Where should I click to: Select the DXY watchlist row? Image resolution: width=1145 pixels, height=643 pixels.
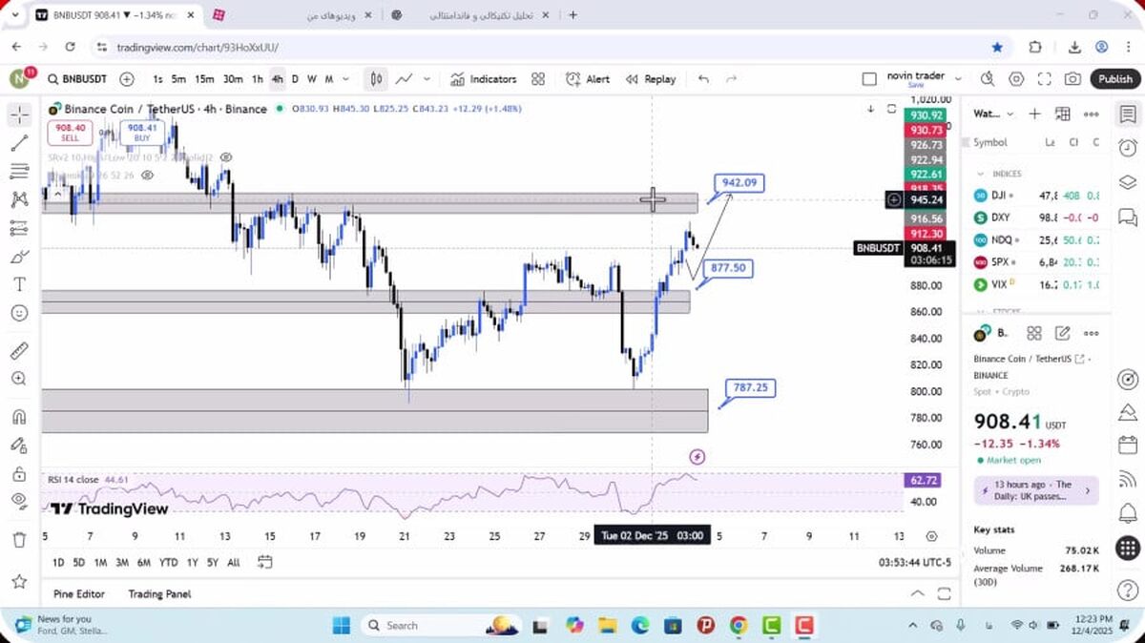pos(1036,218)
